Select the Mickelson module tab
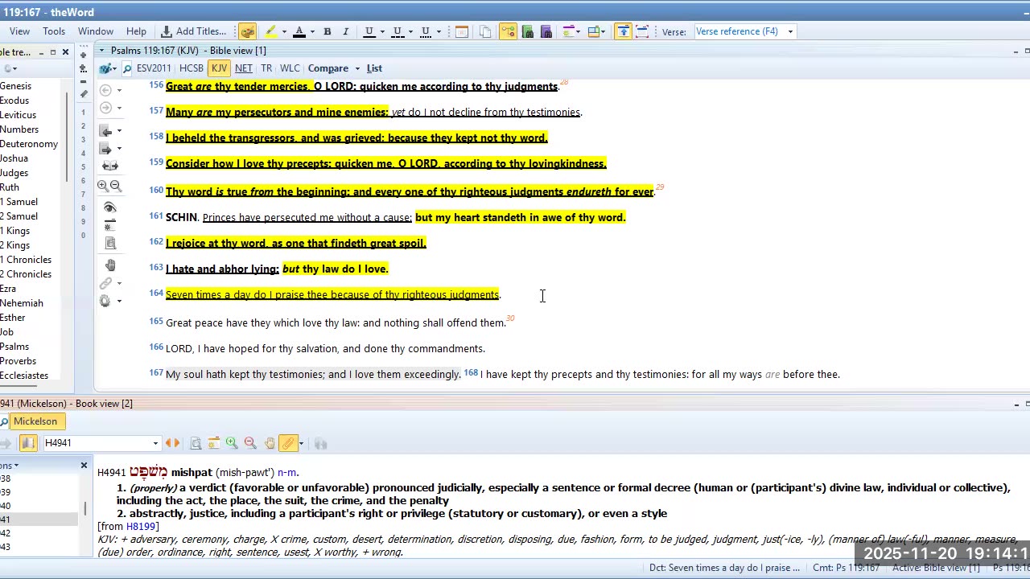Screen dimensions: 1030x579 (35, 421)
